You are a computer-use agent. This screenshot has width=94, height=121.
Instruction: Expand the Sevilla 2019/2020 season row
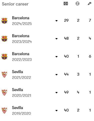[56, 111]
